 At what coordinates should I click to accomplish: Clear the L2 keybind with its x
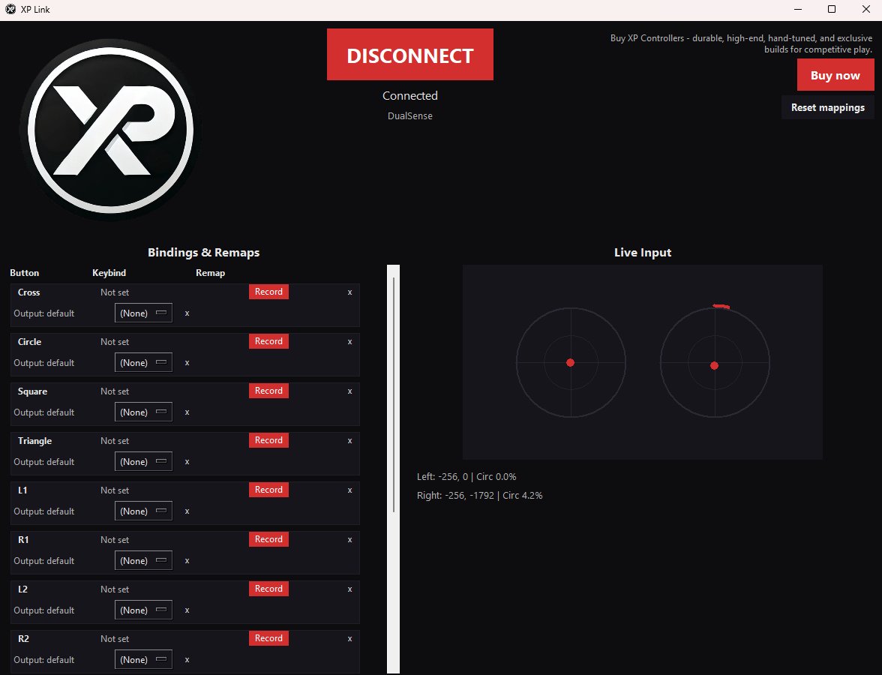[x=349, y=589]
